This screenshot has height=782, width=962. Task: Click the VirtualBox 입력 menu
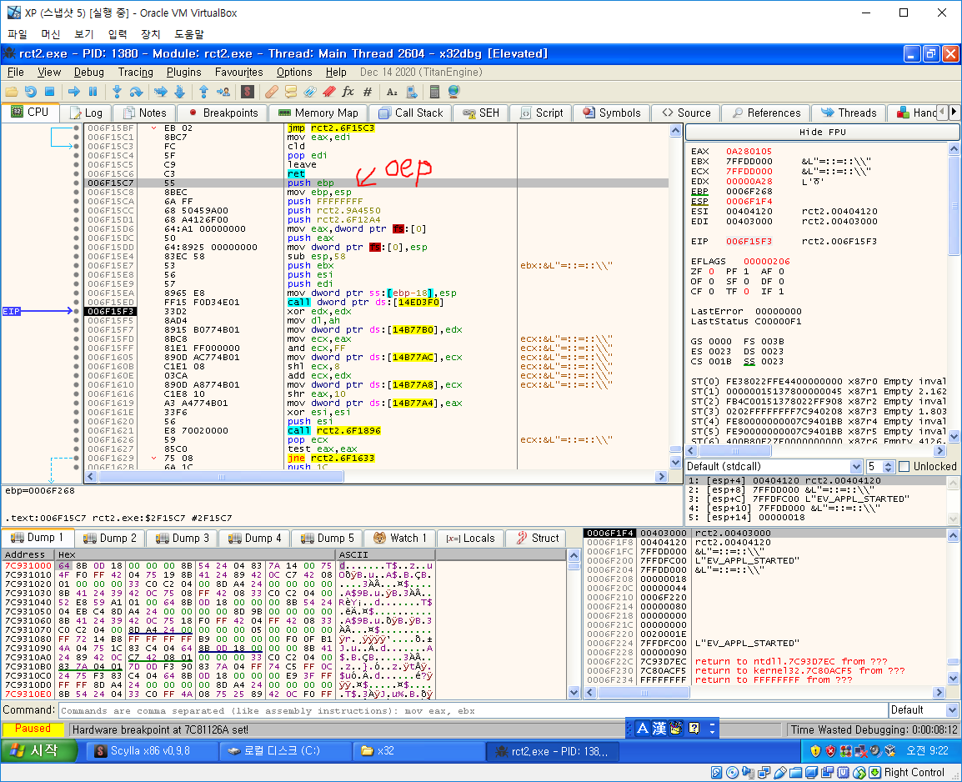pos(118,34)
